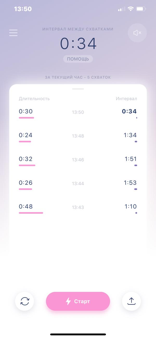Tap the share upload icon
The image size is (156, 338).
(132, 301)
